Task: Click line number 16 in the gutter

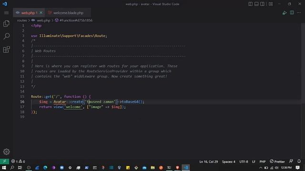Action: point(22,102)
